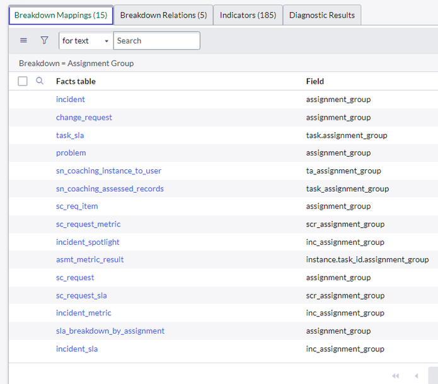The width and height of the screenshot is (438, 384).
Task: Go to first page arrow
Action: 396,376
